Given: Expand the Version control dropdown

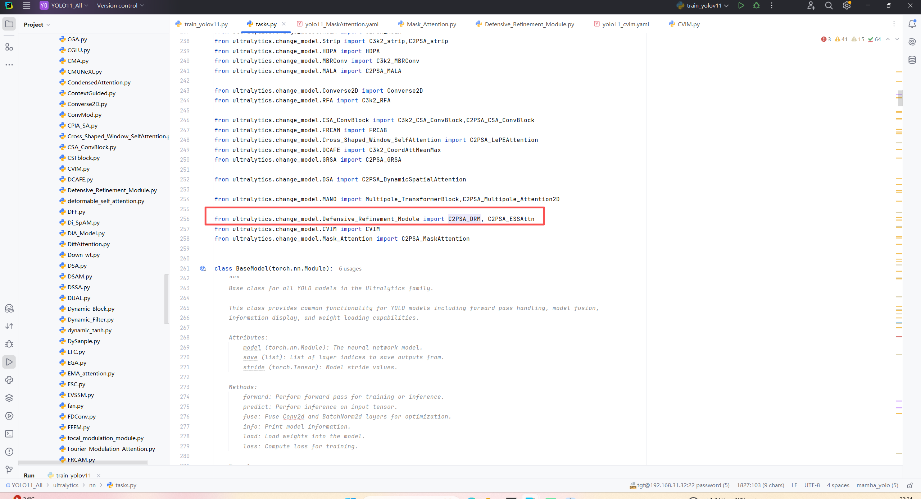Looking at the screenshot, I should click(x=121, y=5).
